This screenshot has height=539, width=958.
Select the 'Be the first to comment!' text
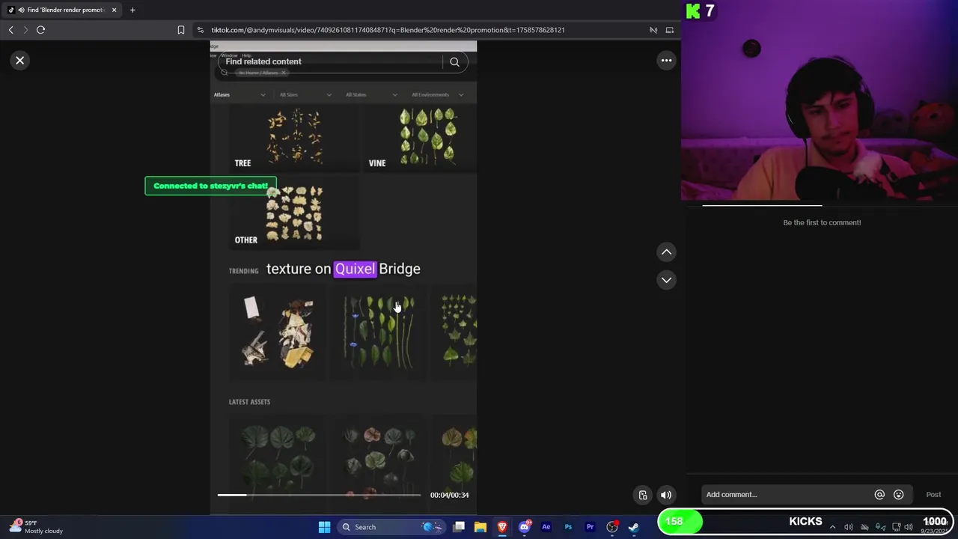822,222
